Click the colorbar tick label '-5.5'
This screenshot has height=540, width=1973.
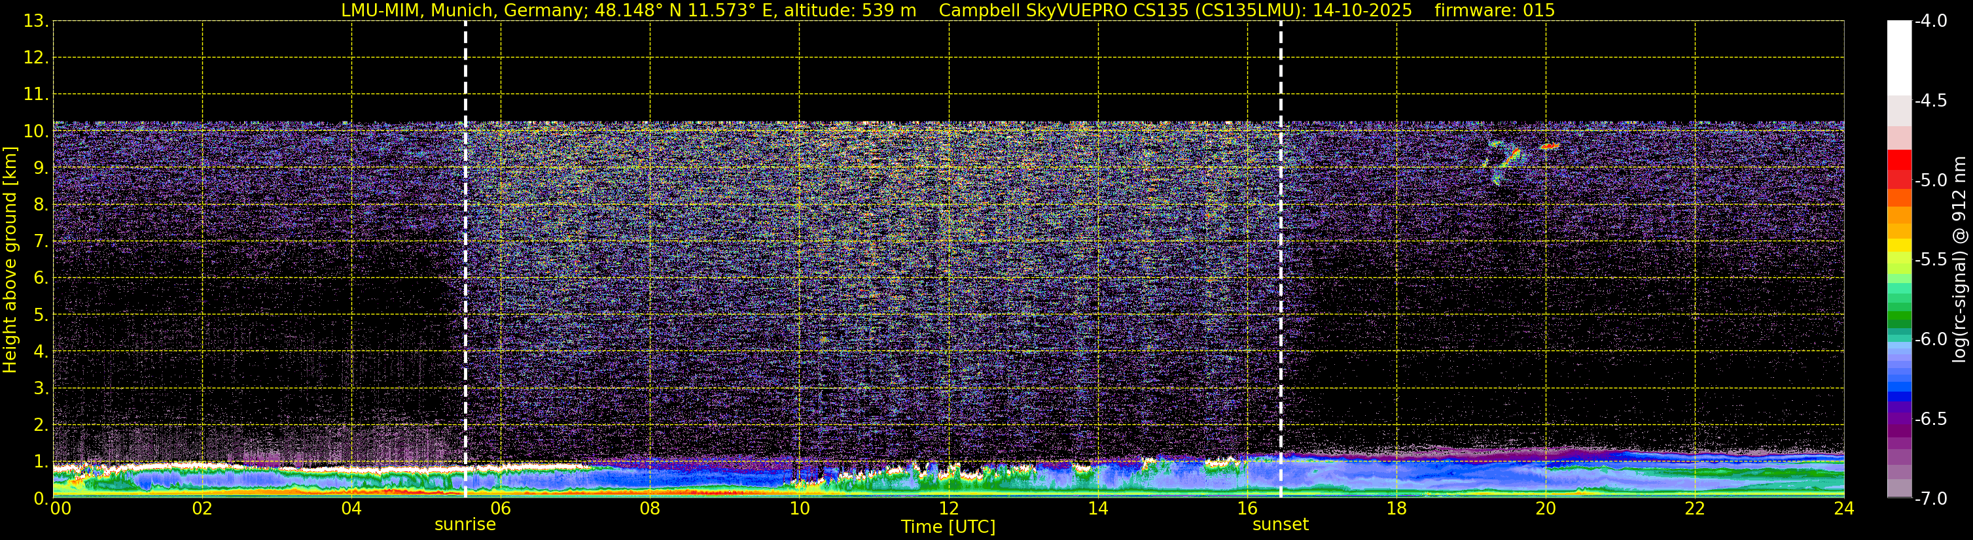(x=1931, y=260)
